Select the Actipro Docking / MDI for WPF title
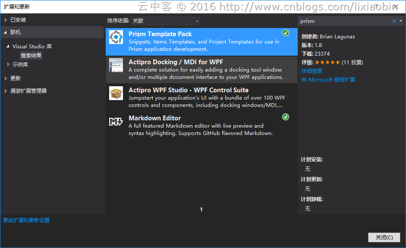This screenshot has width=406, height=248. coord(176,62)
